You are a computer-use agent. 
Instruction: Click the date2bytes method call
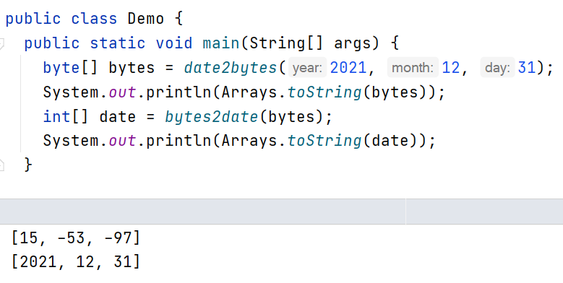[231, 68]
